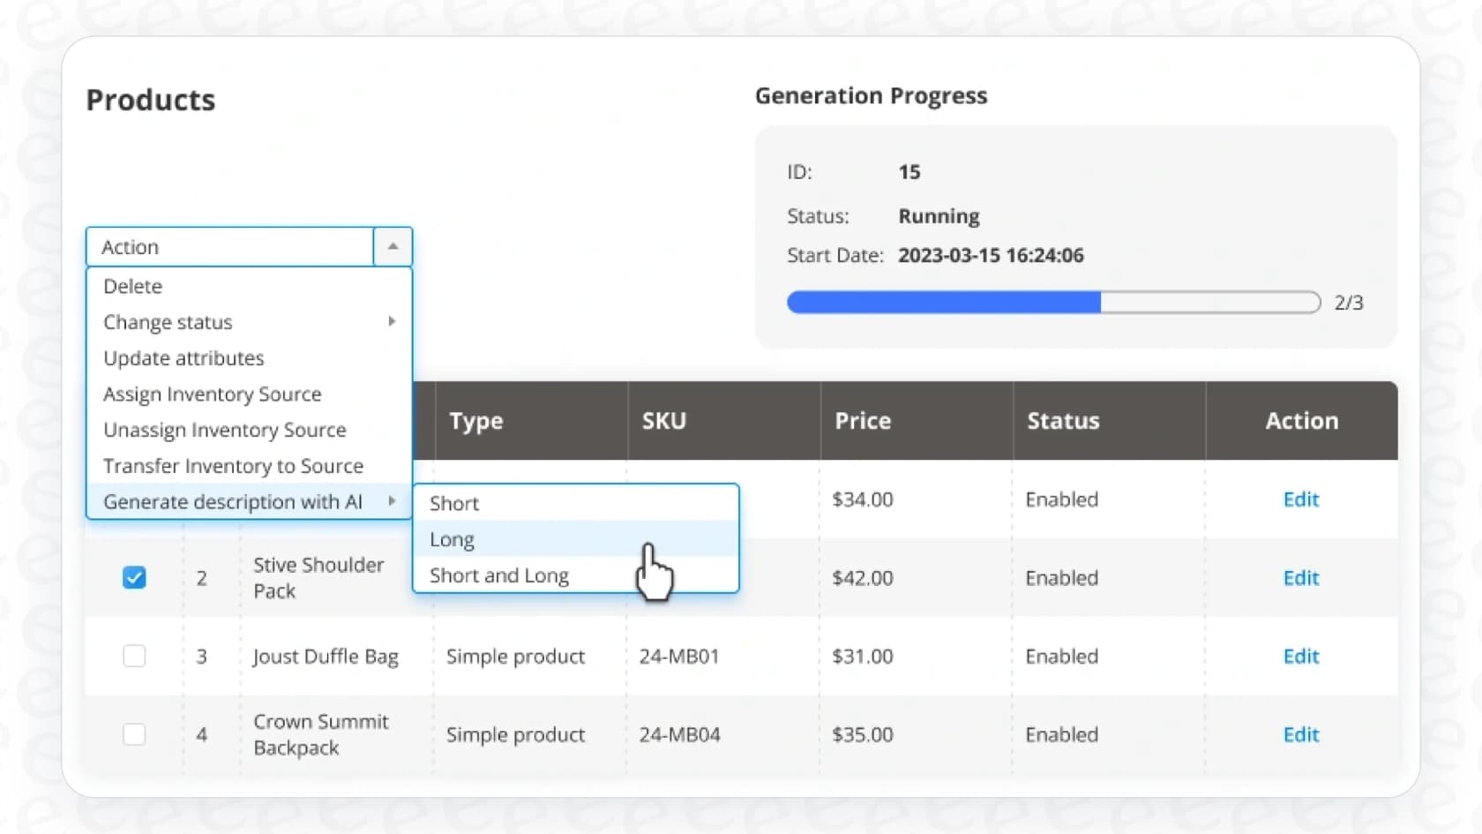Open Generate description with AI submenu arrow
The width and height of the screenshot is (1482, 834).
(392, 501)
